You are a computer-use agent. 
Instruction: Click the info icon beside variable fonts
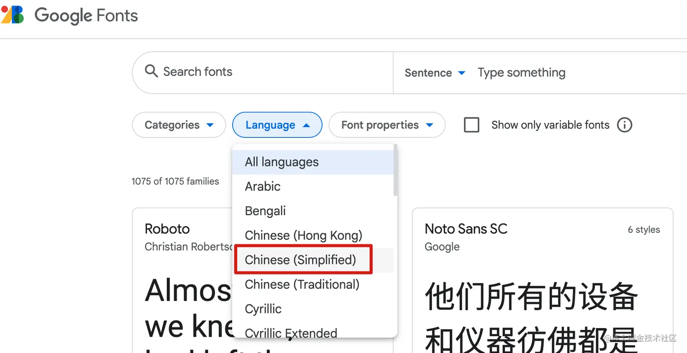[624, 125]
